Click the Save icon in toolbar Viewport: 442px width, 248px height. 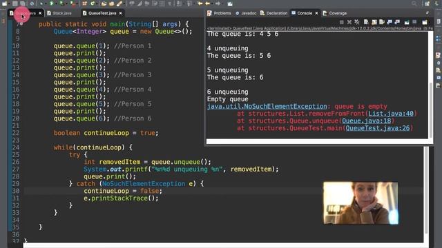coord(15,3)
